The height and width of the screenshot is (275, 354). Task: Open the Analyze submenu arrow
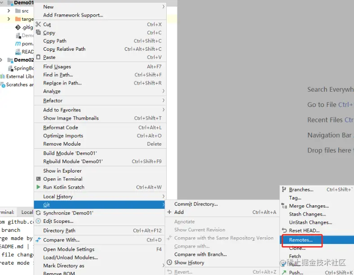click(164, 91)
